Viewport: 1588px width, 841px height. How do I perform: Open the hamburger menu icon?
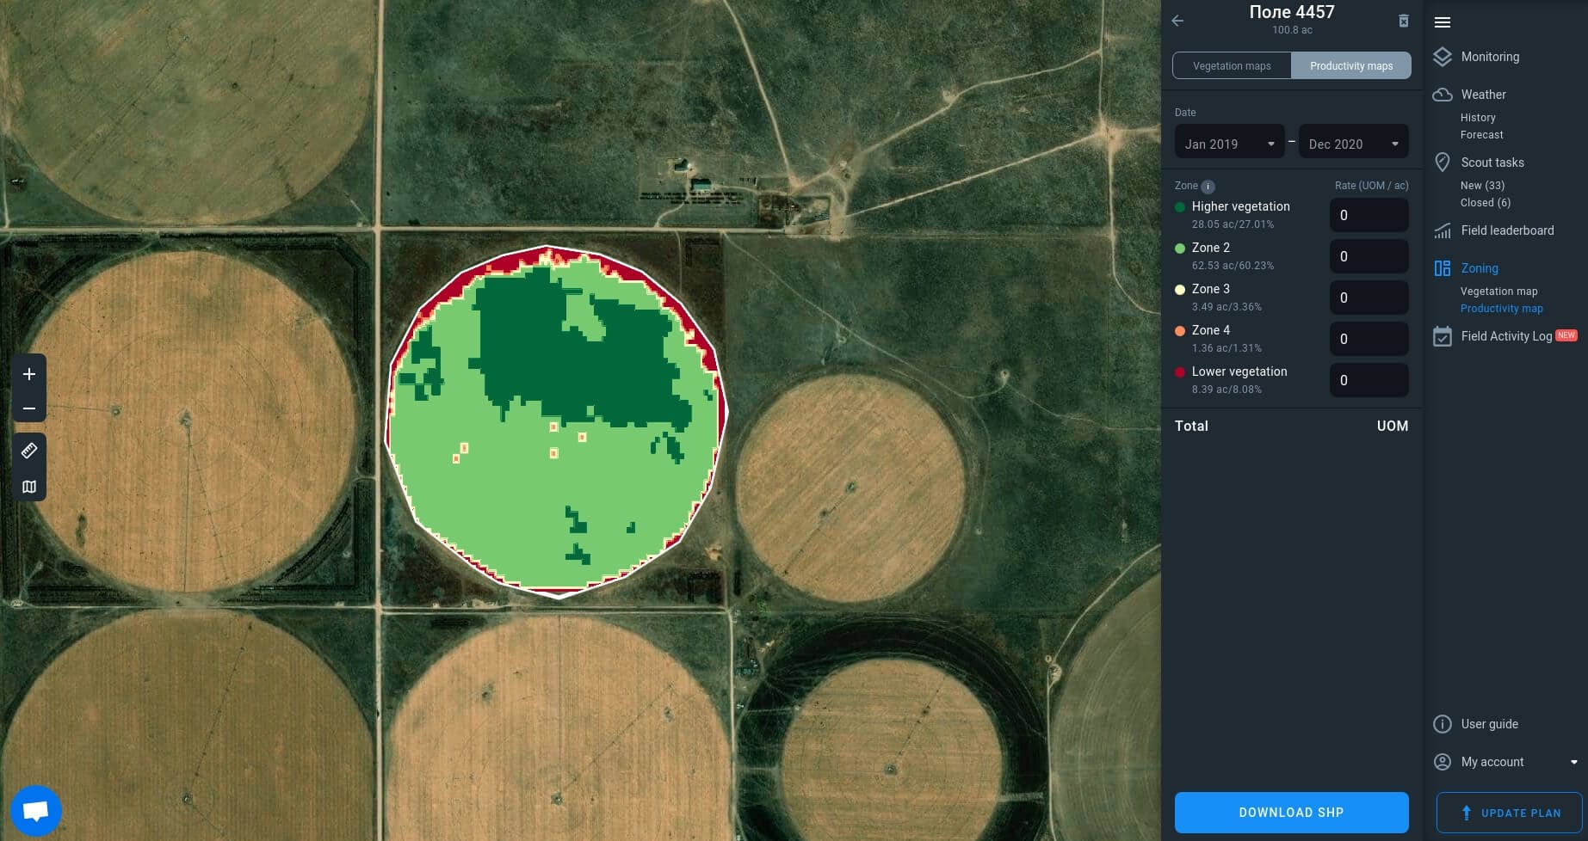1443,22
